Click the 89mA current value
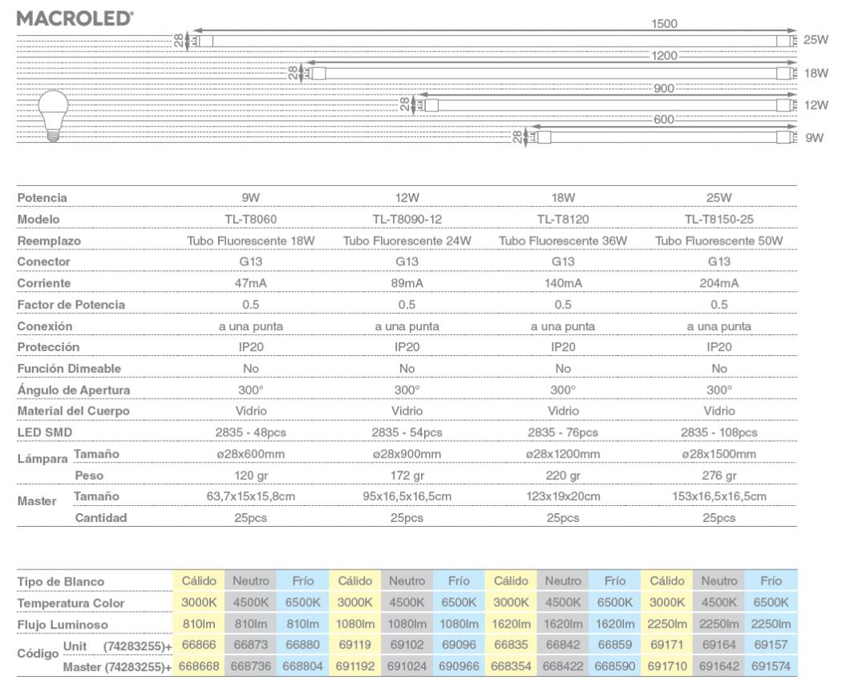 pos(407,283)
